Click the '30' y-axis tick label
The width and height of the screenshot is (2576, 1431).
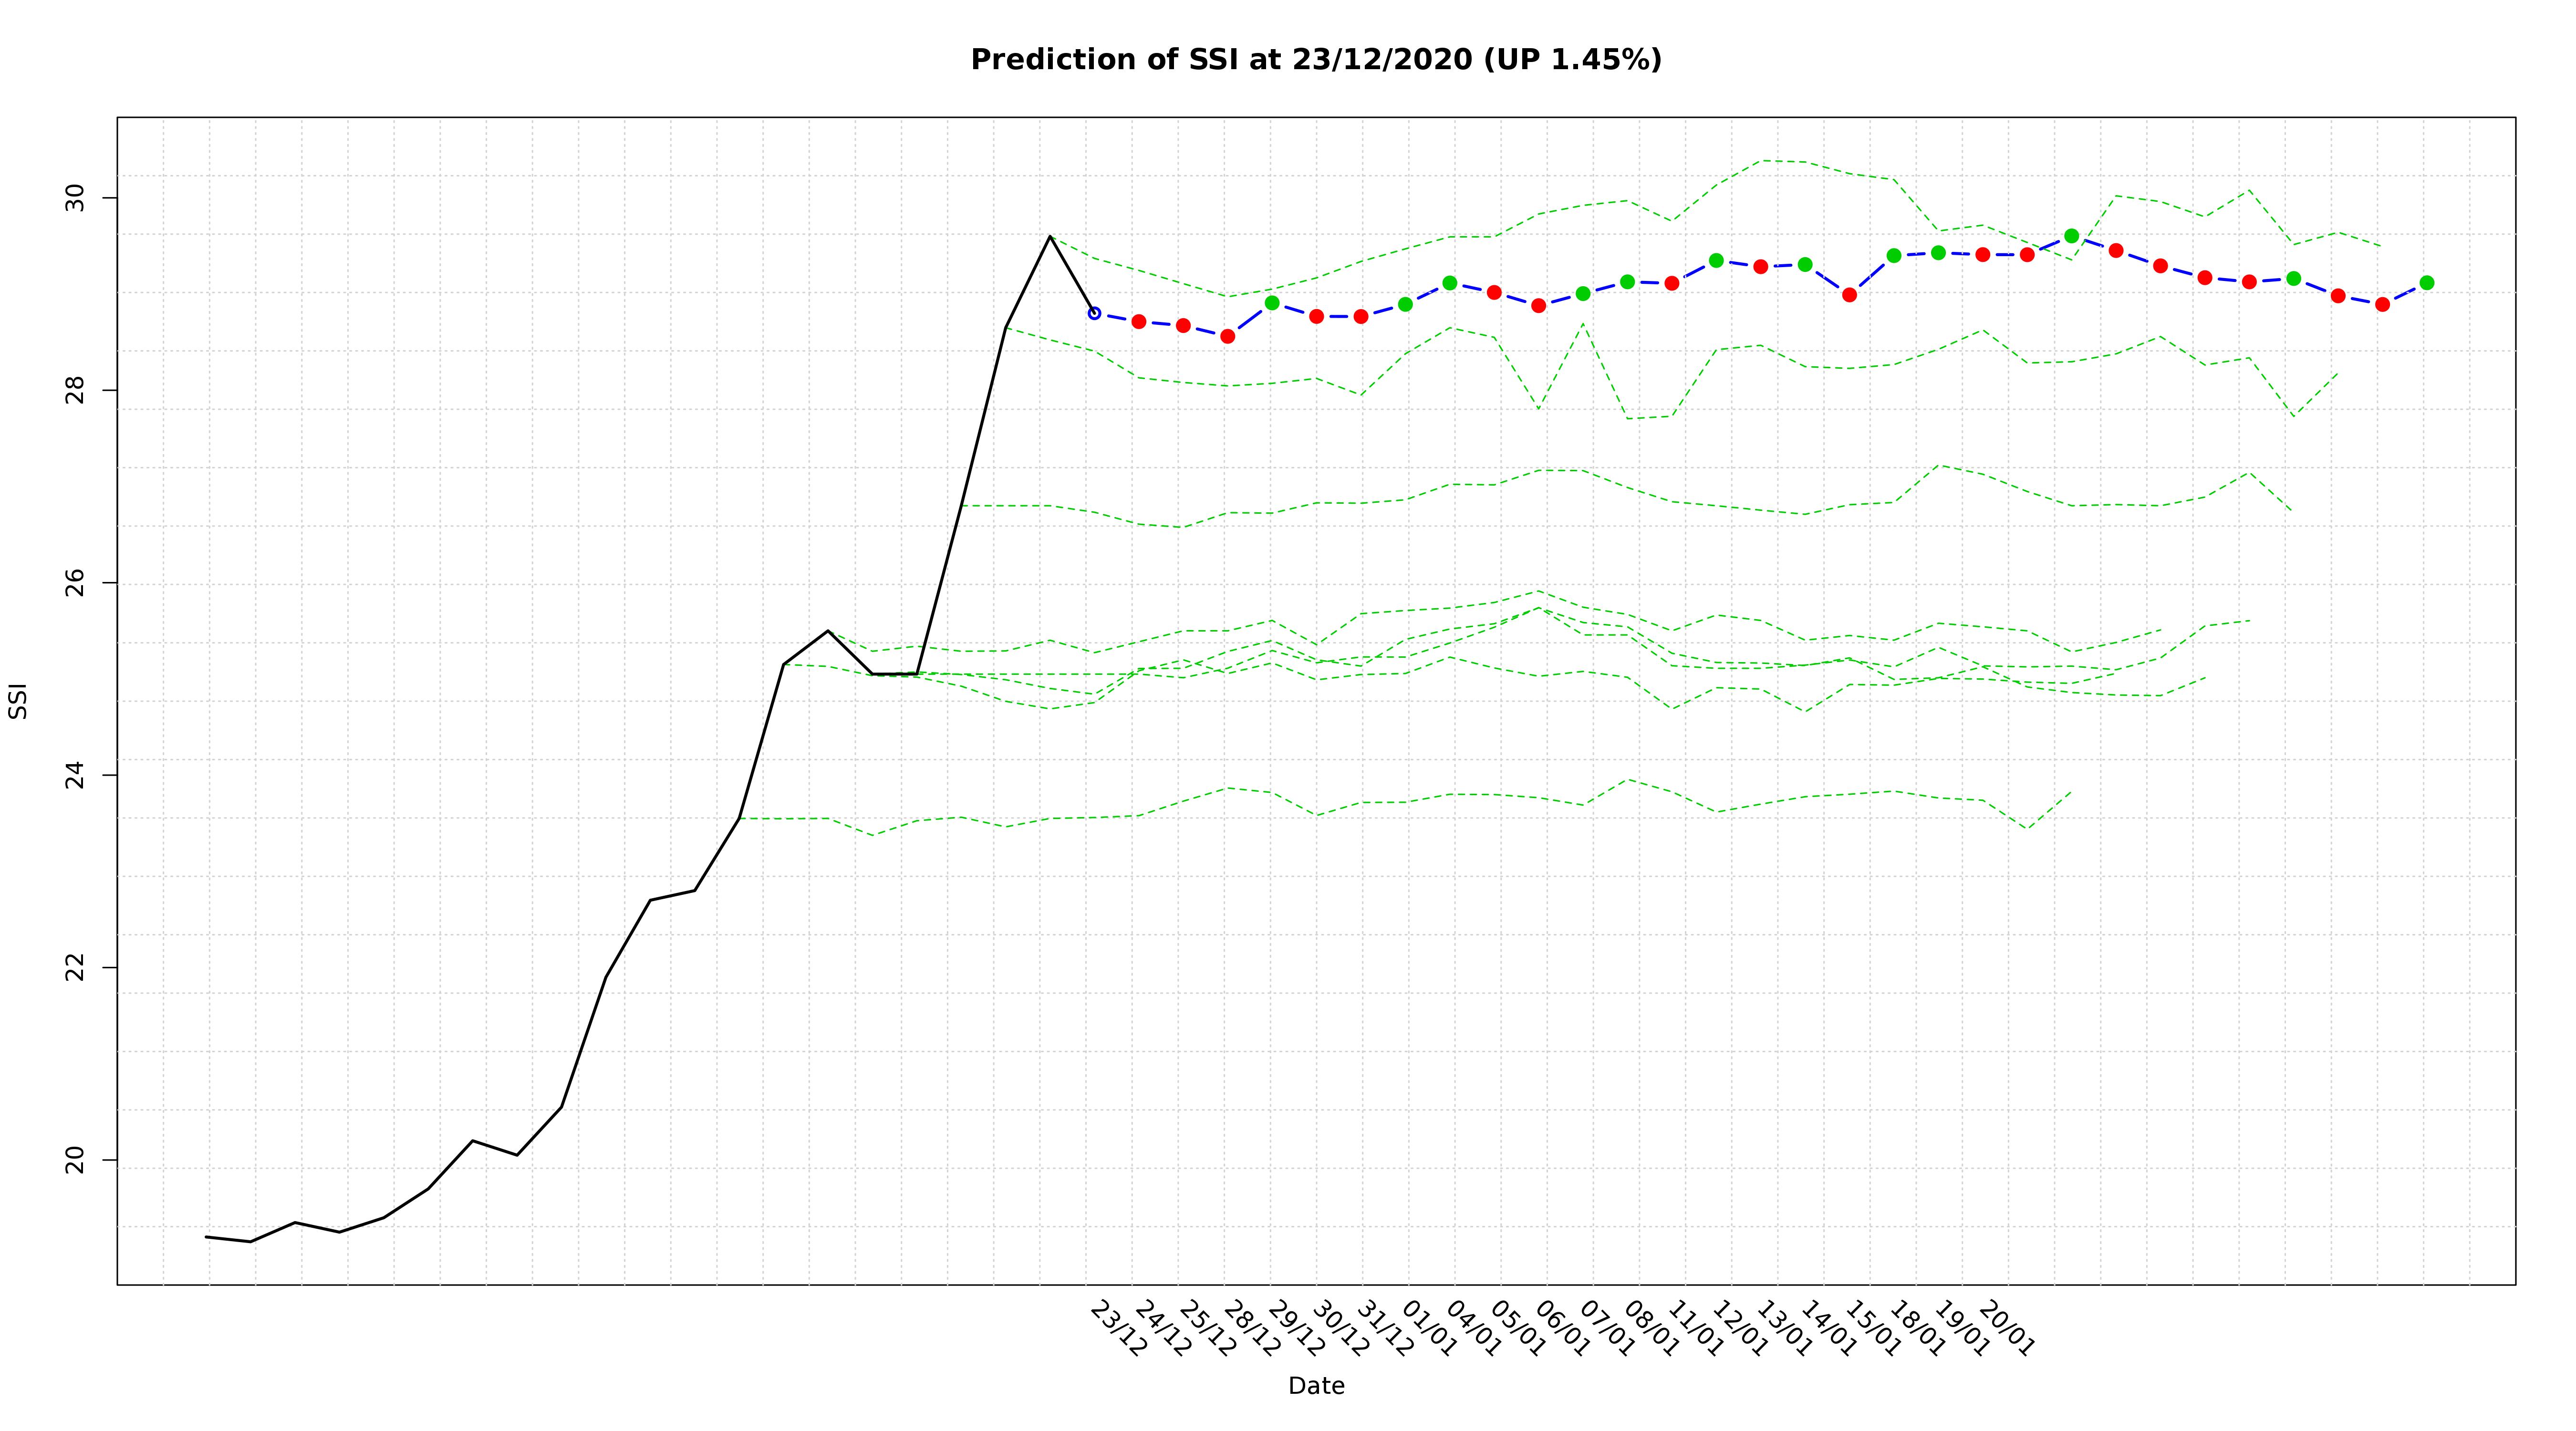click(75, 198)
